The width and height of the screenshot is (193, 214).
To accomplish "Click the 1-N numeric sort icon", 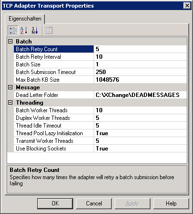I will (x=35, y=31).
